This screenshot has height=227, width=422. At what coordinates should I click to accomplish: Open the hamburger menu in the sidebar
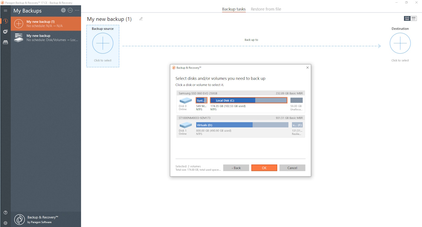coord(5,10)
